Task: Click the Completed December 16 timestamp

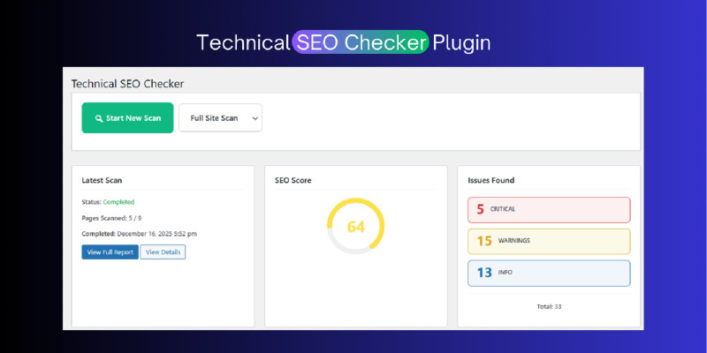Action: (x=139, y=234)
